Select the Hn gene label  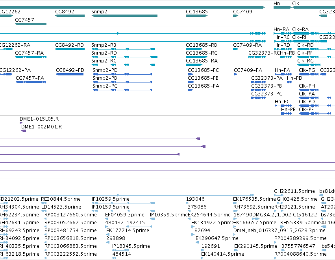click(x=277, y=4)
